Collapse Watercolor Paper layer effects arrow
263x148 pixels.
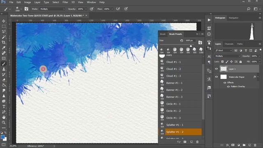tap(258, 77)
